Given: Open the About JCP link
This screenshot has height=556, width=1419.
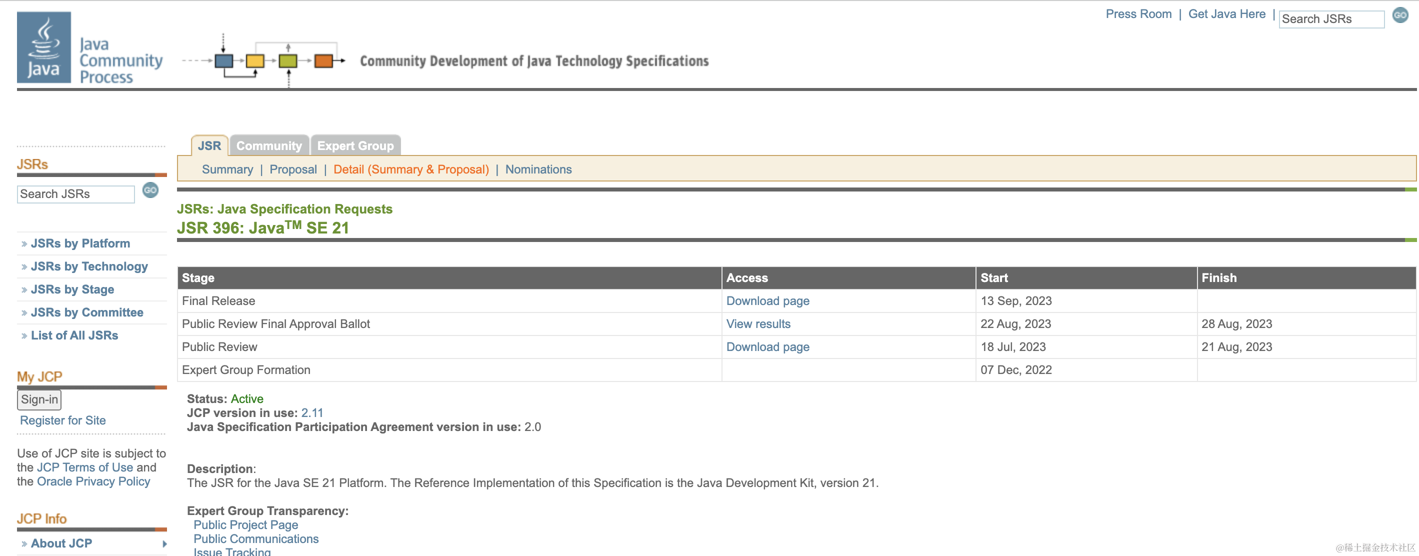Looking at the screenshot, I should pos(61,543).
